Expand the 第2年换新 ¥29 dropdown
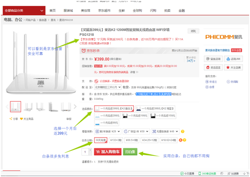 point(108,131)
